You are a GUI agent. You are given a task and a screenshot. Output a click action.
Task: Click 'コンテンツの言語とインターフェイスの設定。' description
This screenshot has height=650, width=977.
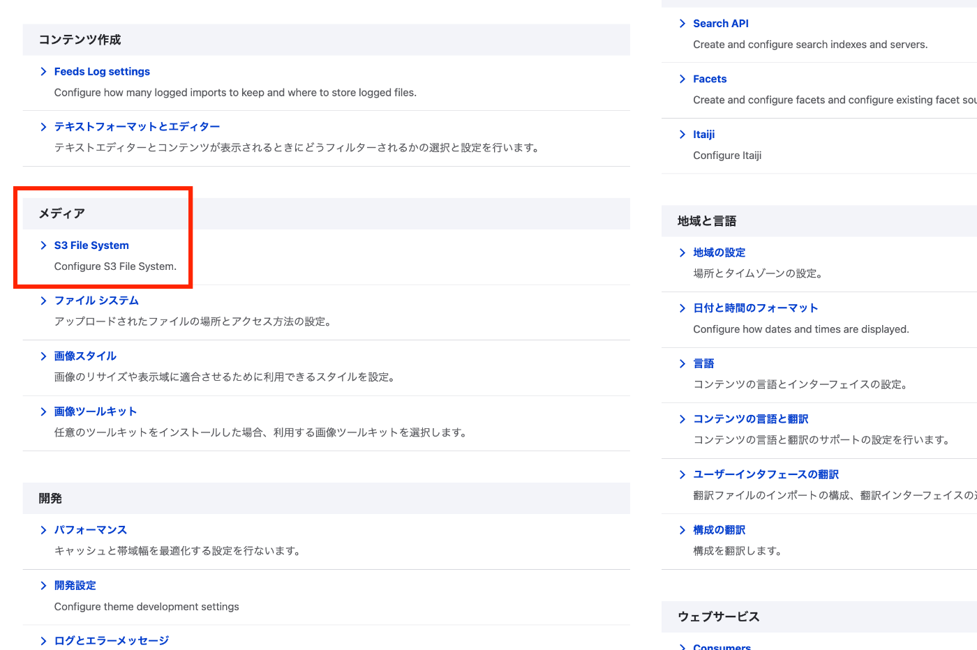[x=800, y=384]
